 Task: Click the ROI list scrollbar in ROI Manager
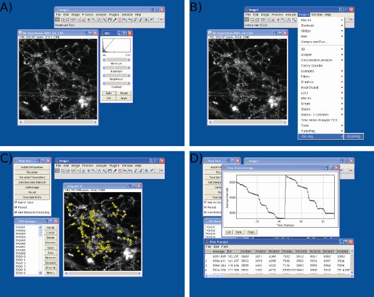(x=41, y=250)
